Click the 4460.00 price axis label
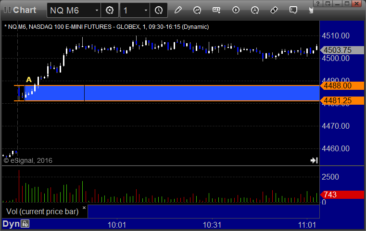The height and width of the screenshot is (231, 366). point(336,148)
